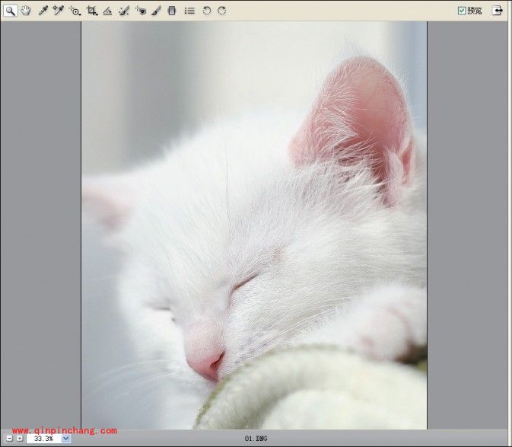Pick the White Balance eyedropper tool

pos(43,11)
